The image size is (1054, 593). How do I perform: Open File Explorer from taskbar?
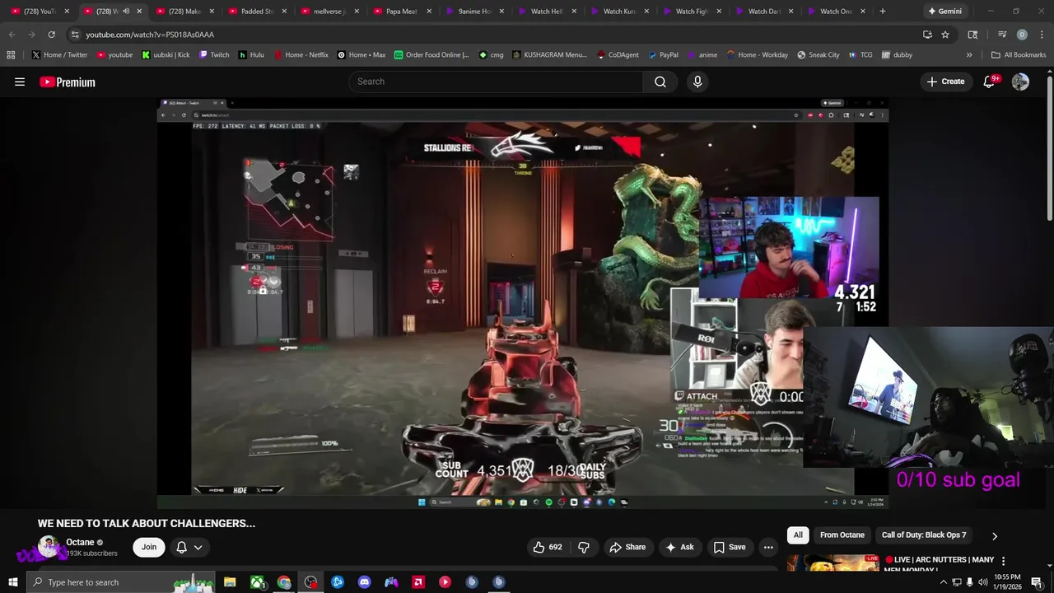click(x=230, y=582)
